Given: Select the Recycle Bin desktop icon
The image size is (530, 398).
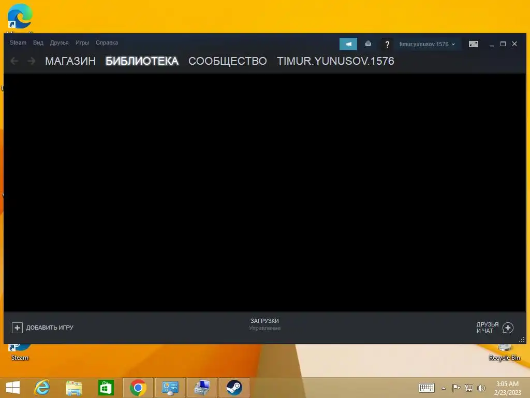Looking at the screenshot, I should click(x=504, y=352).
